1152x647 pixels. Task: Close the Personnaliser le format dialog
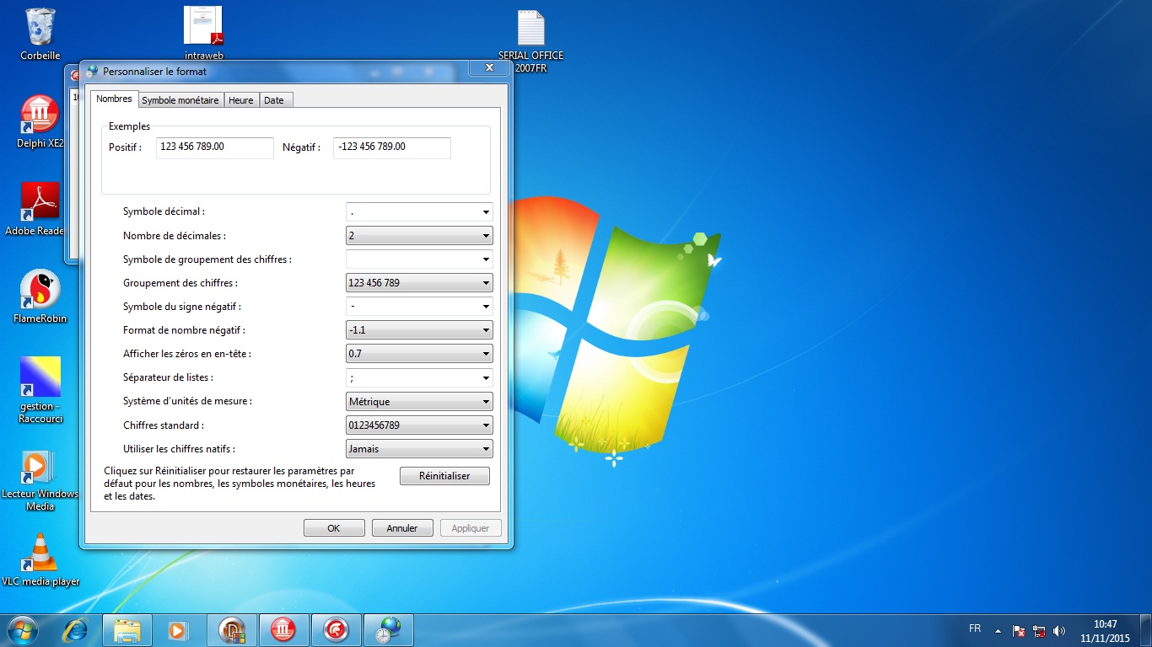tap(488, 68)
